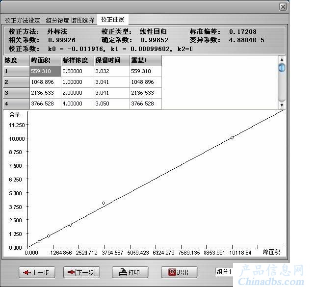
Task: Click standard concentration cell 0.50000
Action: (78, 71)
